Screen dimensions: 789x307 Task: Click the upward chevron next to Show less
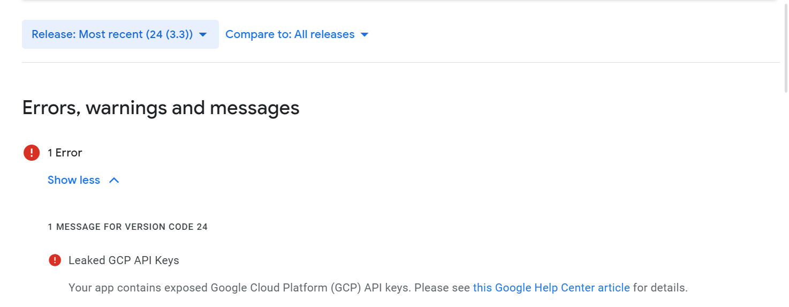[x=114, y=180]
